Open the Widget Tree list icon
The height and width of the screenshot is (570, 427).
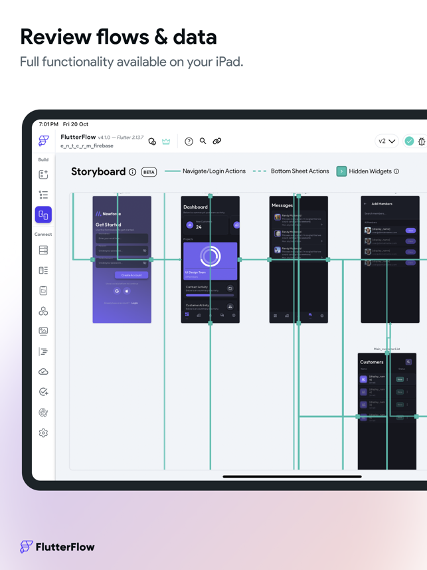pyautogui.click(x=43, y=195)
